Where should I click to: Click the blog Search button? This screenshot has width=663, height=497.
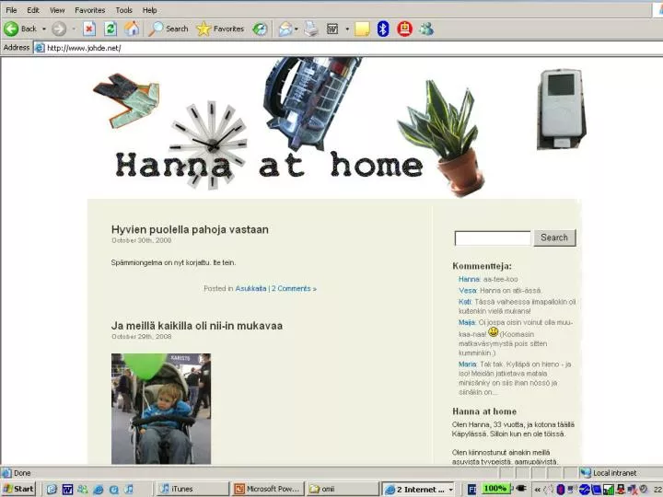(554, 237)
